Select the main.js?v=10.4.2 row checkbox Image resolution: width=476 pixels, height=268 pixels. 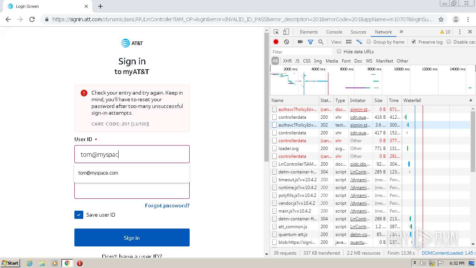click(274, 211)
